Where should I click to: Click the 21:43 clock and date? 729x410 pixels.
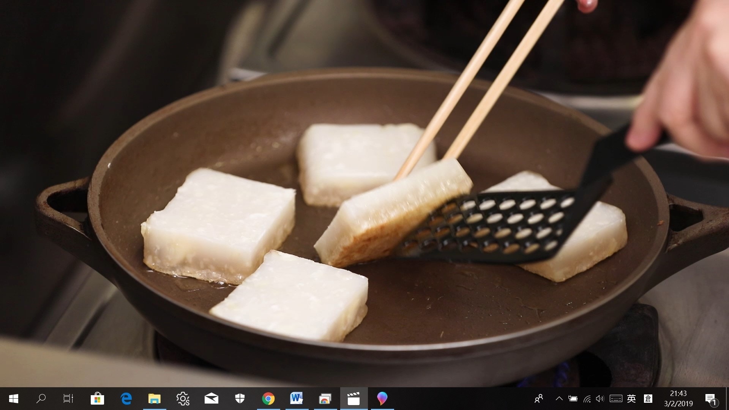[x=678, y=399]
